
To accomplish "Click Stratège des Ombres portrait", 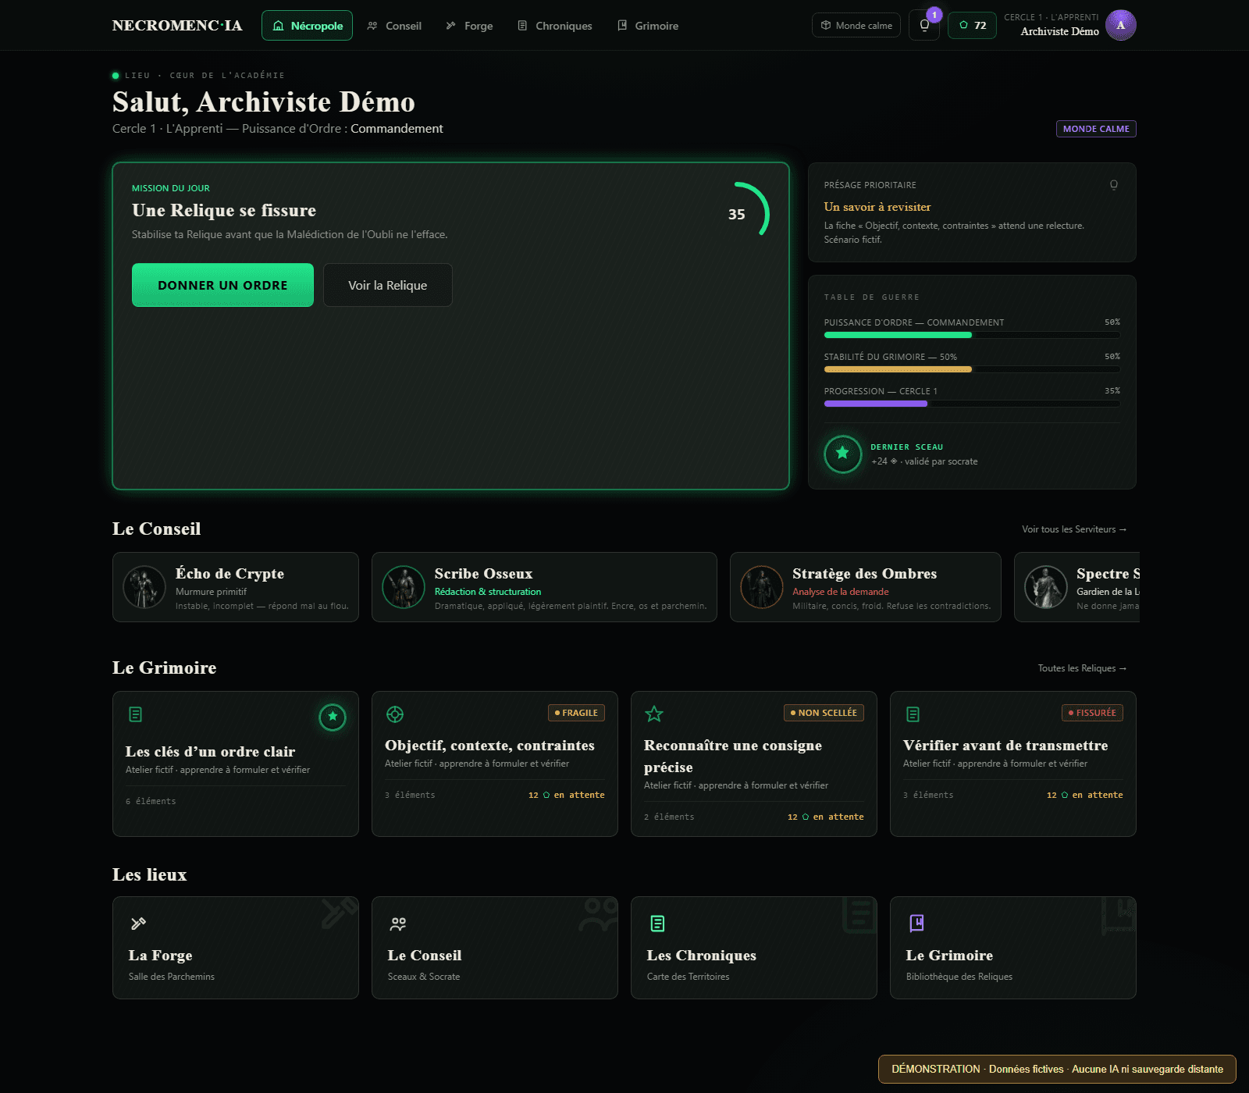I will tap(761, 587).
